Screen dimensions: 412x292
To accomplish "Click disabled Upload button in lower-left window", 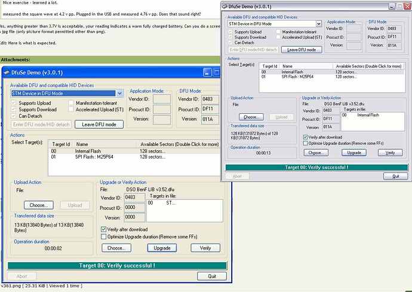I will (x=75, y=205).
